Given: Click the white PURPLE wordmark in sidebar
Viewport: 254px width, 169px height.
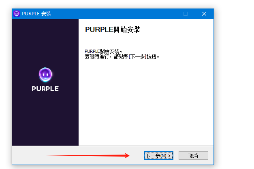Looking at the screenshot, I should click(x=45, y=89).
